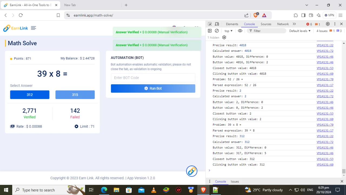Open source link for 'Parsed expression: 39 * 8'
The width and height of the screenshot is (346, 195).
(325, 131)
